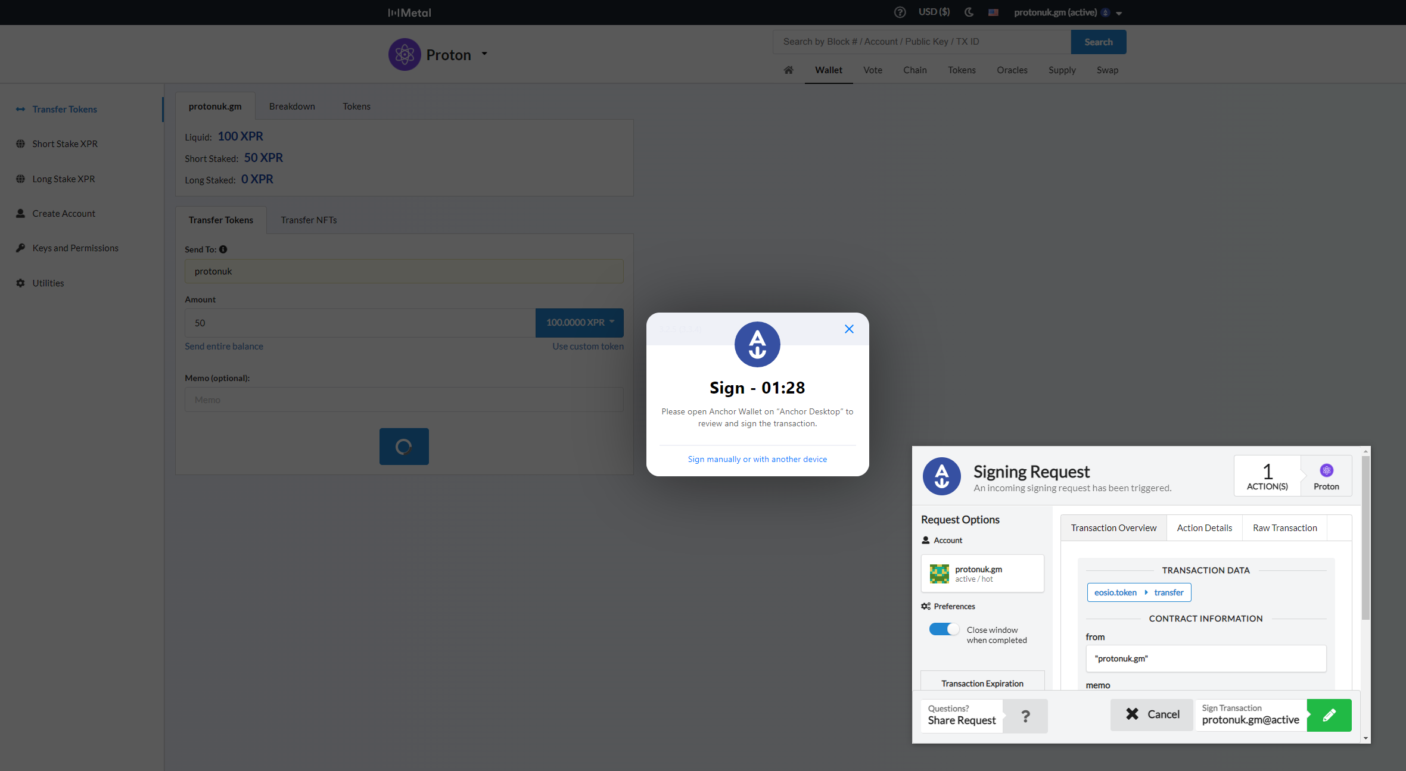Screen dimensions: 1406x771
Task: Click the Preferences gears icon
Action: [x=926, y=607]
